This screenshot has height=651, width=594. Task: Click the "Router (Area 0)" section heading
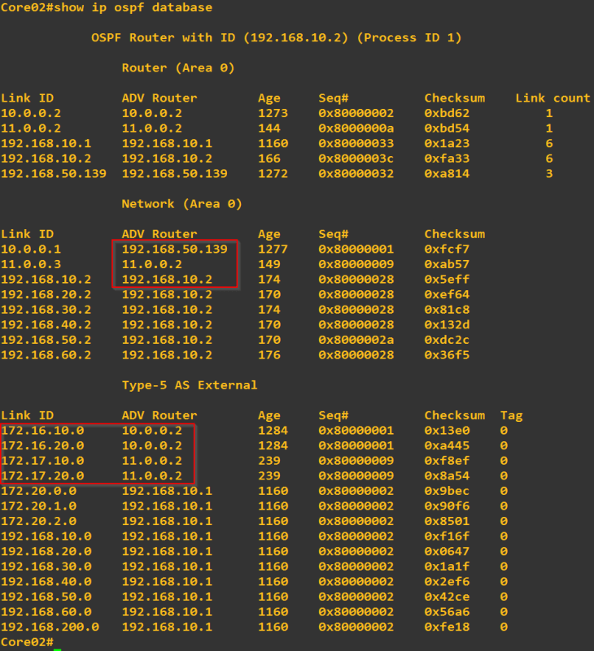coord(177,67)
